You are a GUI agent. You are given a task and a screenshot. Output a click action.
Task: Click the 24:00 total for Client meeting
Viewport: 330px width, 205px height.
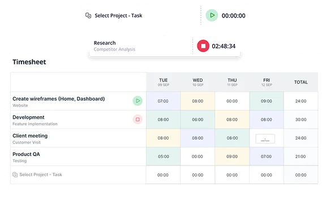301,138
